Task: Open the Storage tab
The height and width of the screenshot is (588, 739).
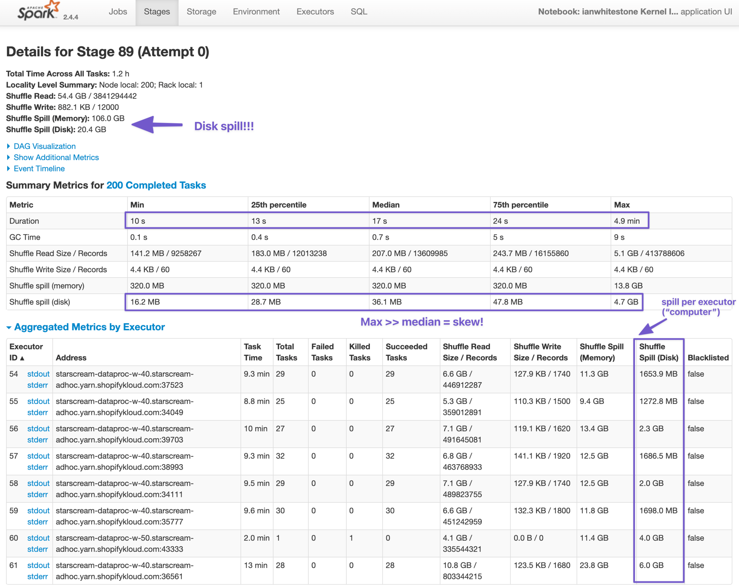Action: pos(201,11)
